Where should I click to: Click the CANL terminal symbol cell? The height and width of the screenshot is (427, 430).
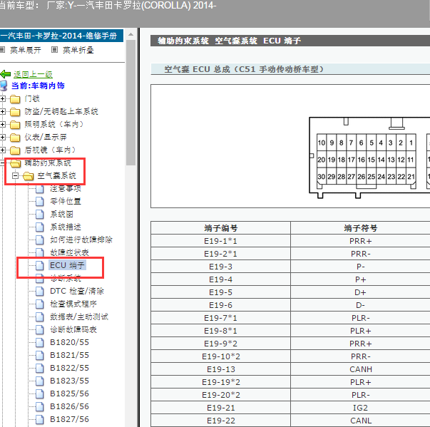coord(360,421)
